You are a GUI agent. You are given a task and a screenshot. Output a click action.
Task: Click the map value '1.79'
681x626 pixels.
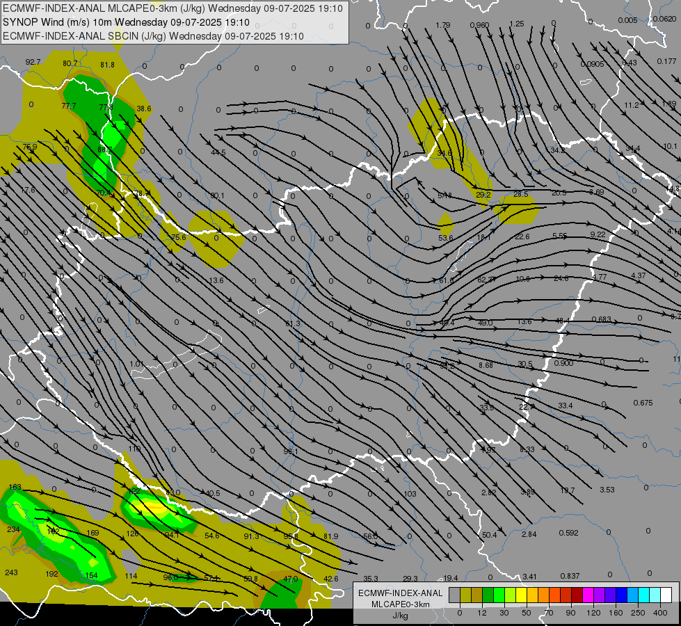tap(443, 25)
